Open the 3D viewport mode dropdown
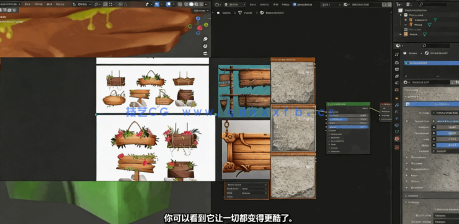The height and width of the screenshot is (224, 459). pyautogui.click(x=10, y=4)
